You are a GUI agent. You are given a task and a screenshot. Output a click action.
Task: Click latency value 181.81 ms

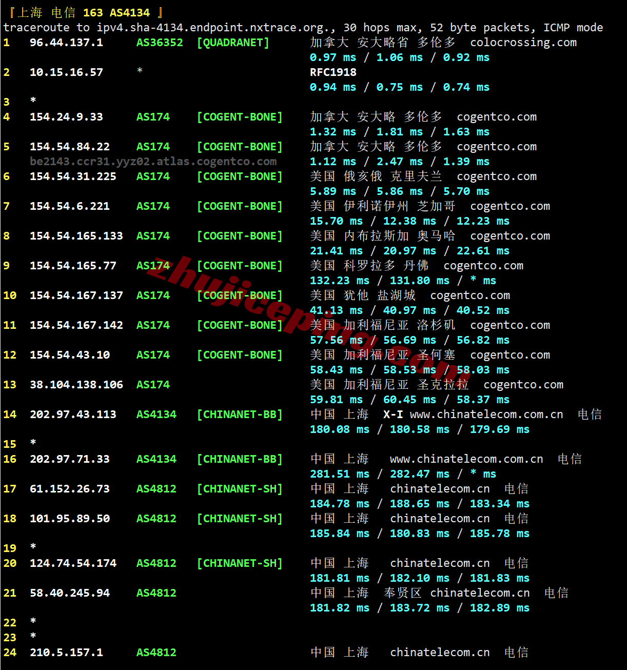click(x=340, y=578)
